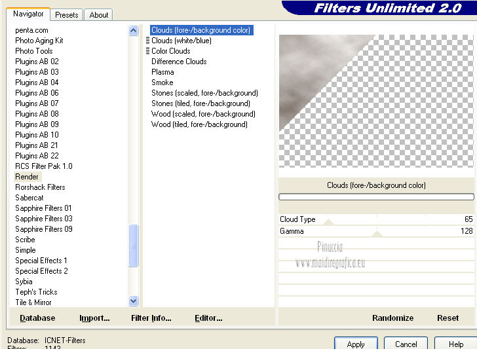
Task: Apply the selected filter
Action: 356,344
